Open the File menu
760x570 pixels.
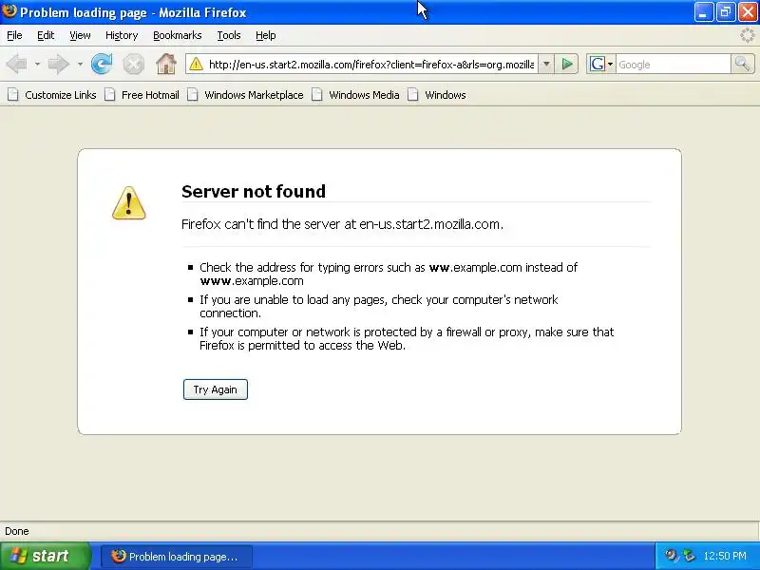pos(14,35)
